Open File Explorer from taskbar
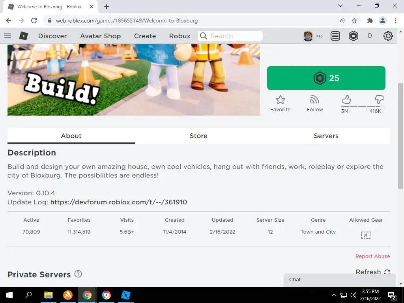 (48, 295)
